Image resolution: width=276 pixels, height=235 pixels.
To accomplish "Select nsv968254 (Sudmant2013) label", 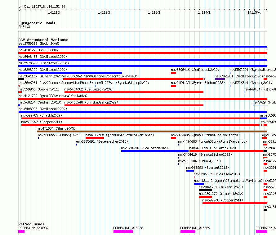I will pyautogui.click(x=40, y=102).
